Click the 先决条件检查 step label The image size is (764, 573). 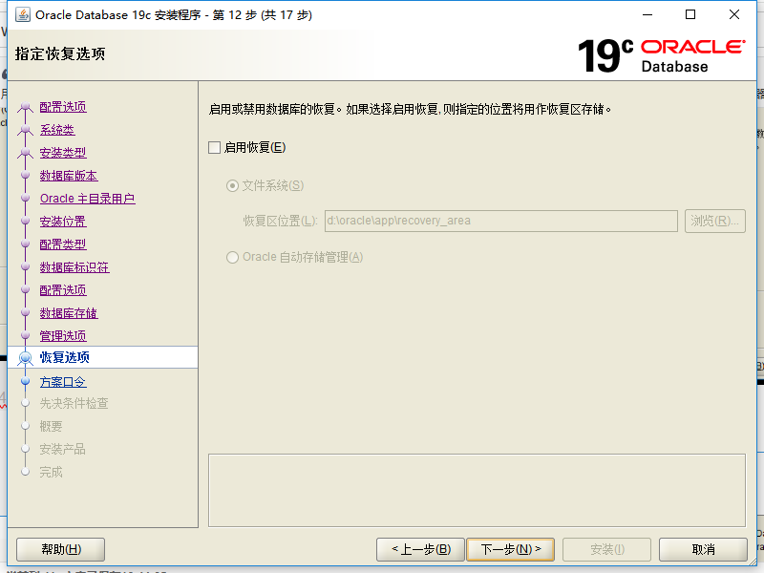[x=74, y=403]
